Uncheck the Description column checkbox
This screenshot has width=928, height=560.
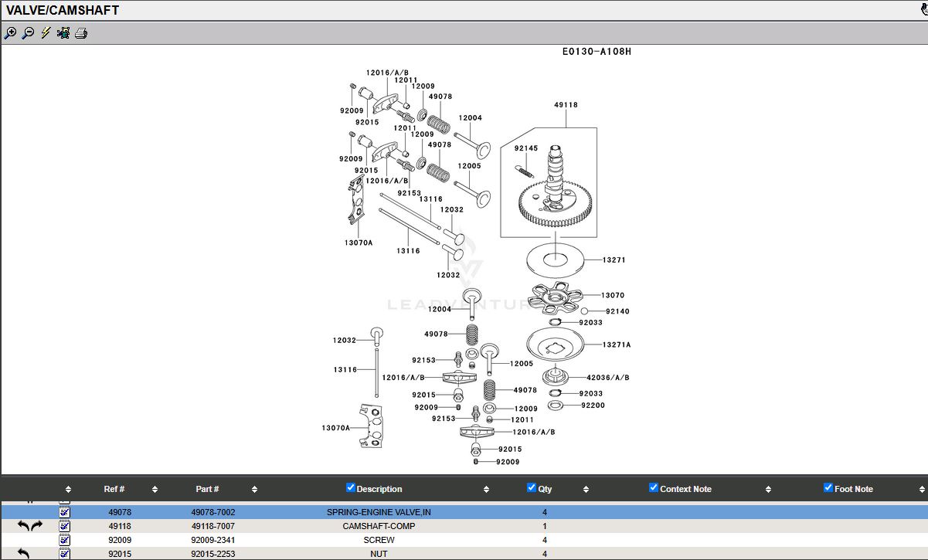pos(350,487)
